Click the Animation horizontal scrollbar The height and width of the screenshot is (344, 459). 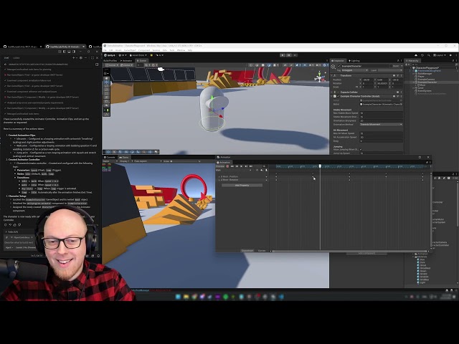[x=350, y=251]
